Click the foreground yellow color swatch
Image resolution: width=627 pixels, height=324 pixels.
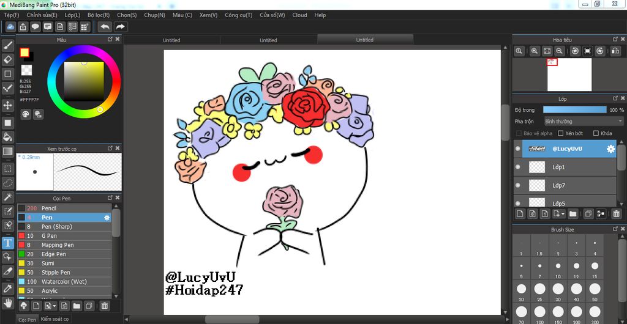(24, 53)
